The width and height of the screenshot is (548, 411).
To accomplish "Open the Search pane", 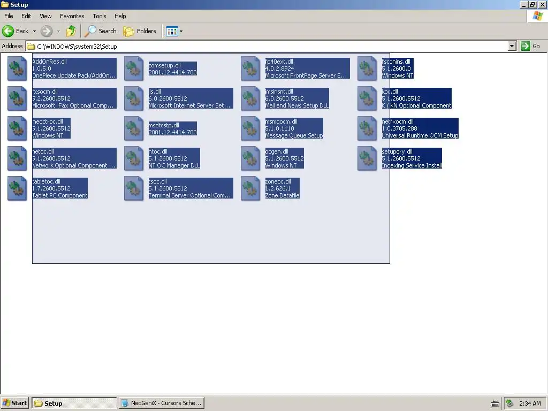I will pos(101,31).
